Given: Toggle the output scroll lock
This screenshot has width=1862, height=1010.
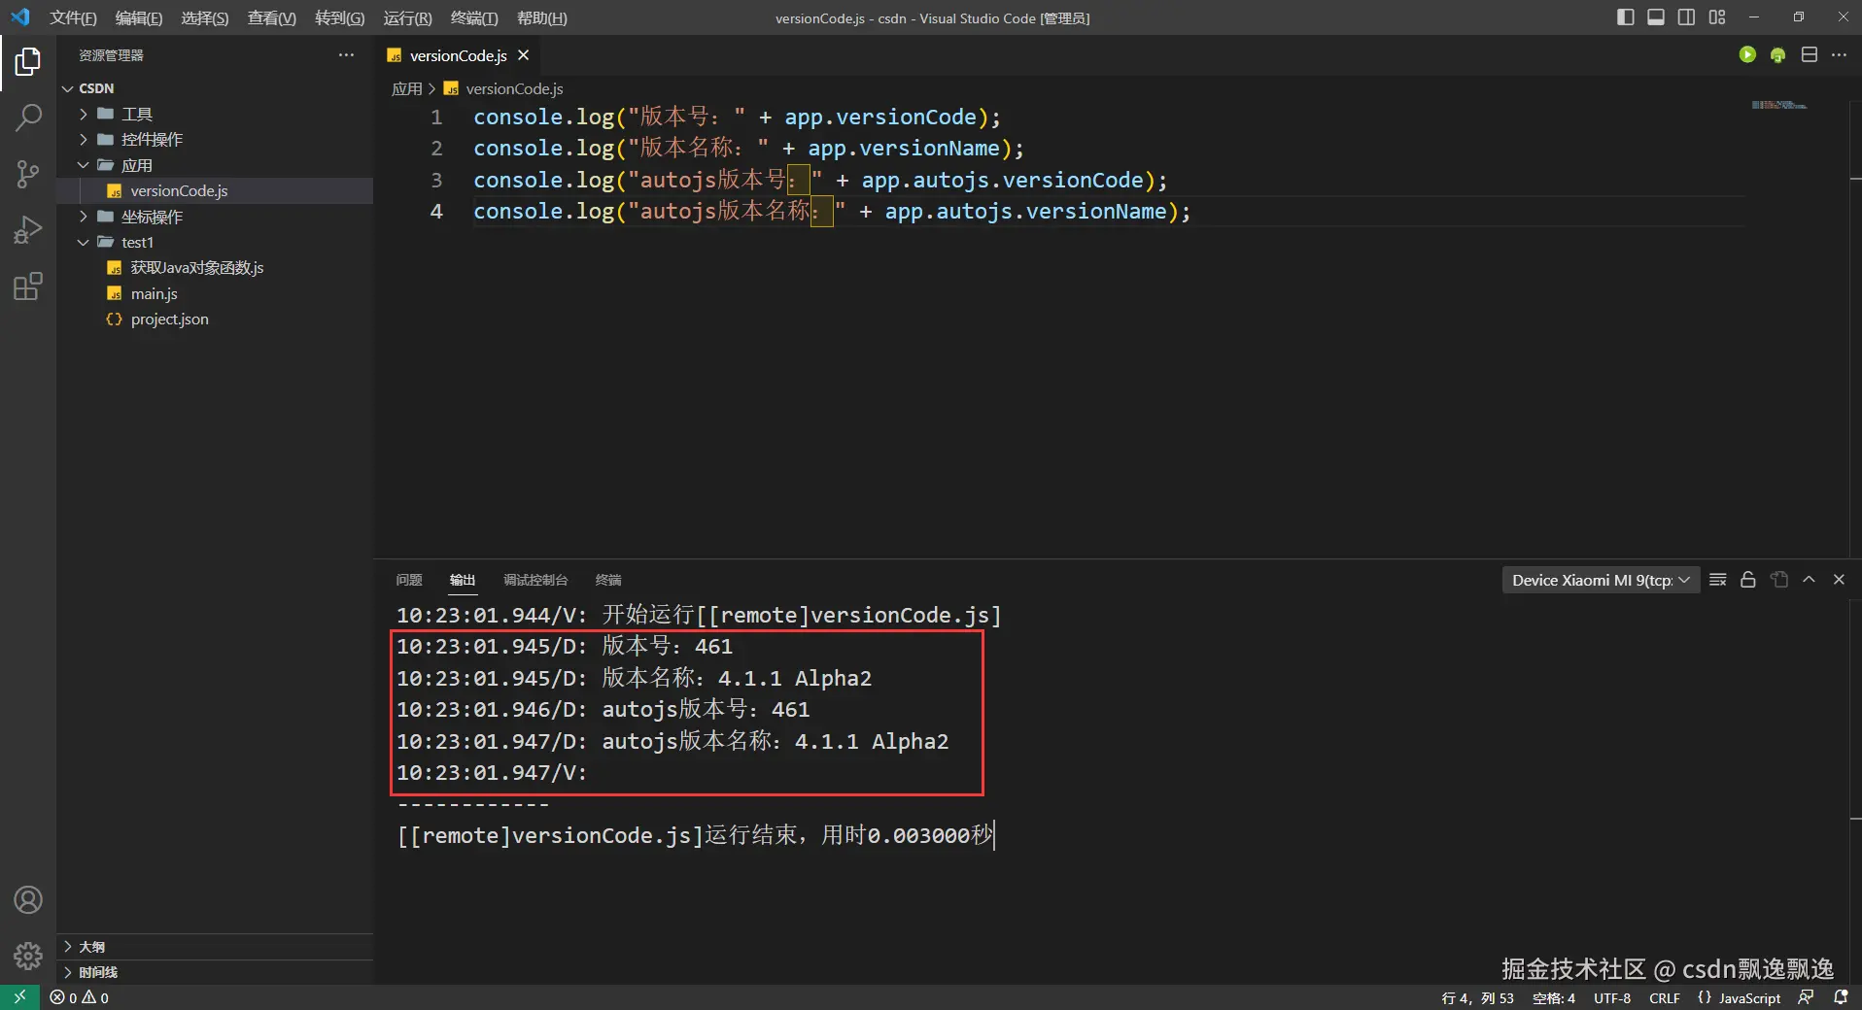Looking at the screenshot, I should point(1747,580).
